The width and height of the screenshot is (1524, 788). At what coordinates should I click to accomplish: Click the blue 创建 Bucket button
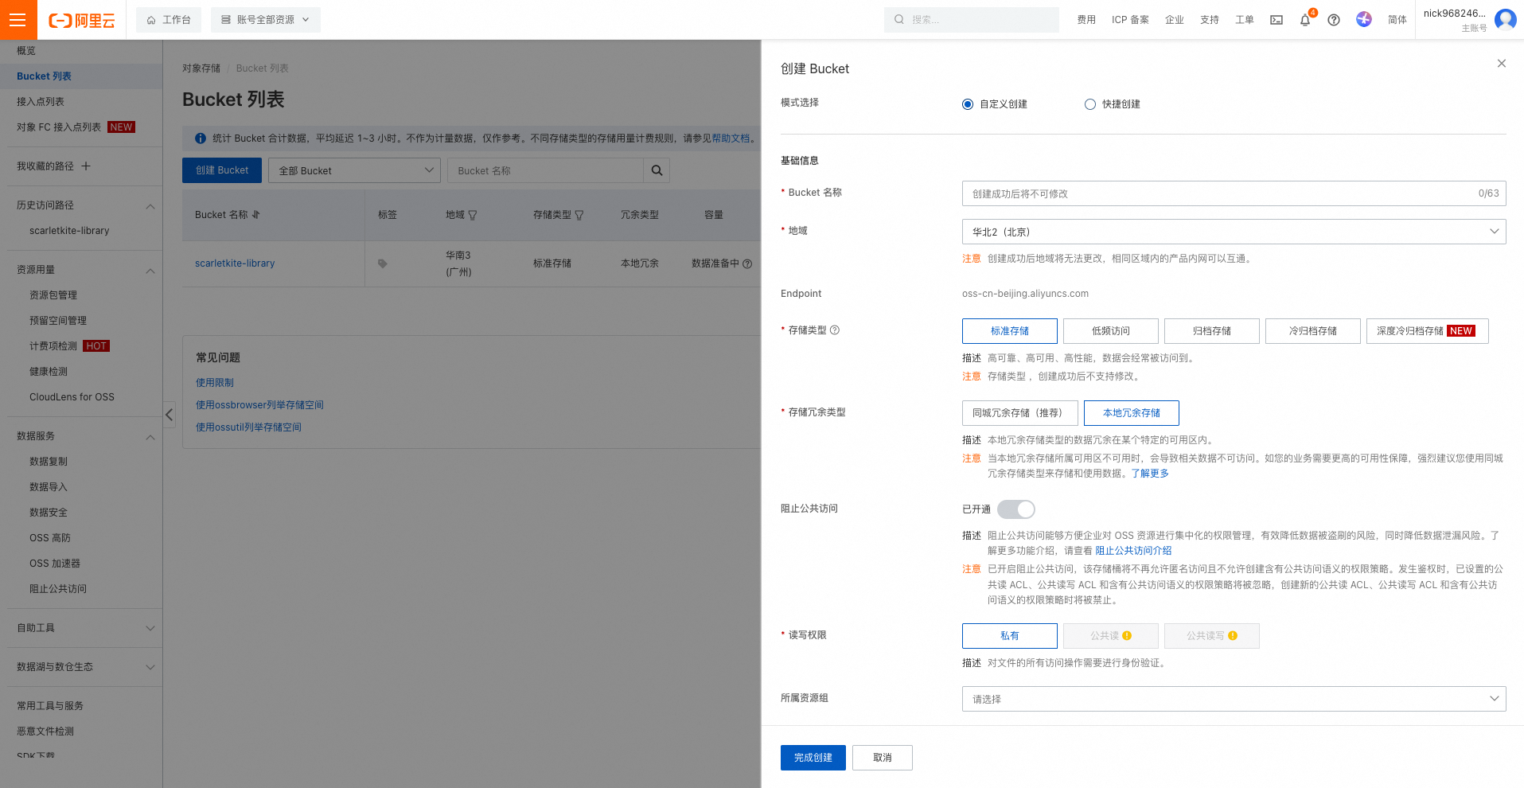point(222,170)
